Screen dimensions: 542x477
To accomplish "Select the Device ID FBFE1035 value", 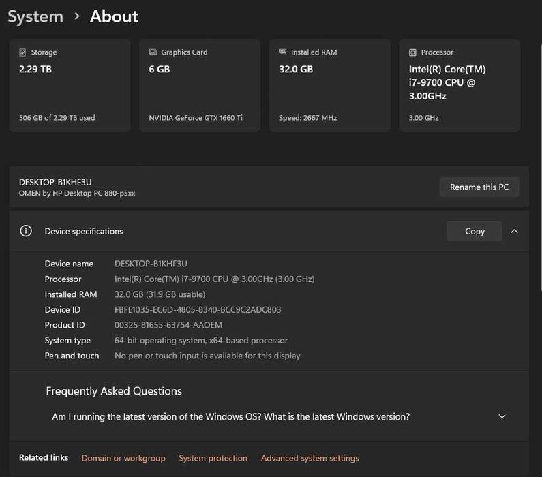I will (x=198, y=309).
